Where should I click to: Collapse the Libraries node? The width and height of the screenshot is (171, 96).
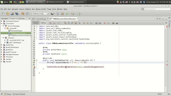(x=3, y=38)
